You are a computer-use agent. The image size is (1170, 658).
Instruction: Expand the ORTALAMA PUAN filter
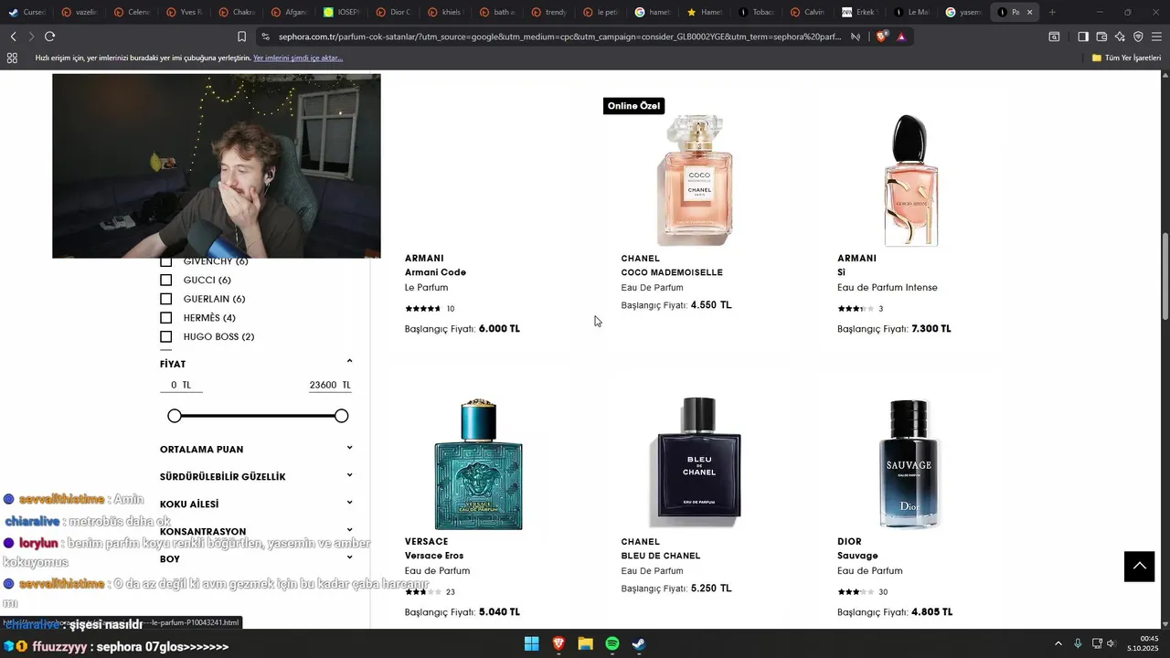(x=349, y=448)
